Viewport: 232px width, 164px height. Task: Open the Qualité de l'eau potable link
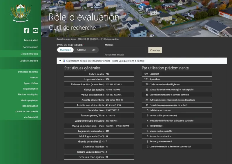[x=27, y=111]
